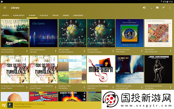
Task: Open options for Stille lys album
Action: [x=142, y=87]
